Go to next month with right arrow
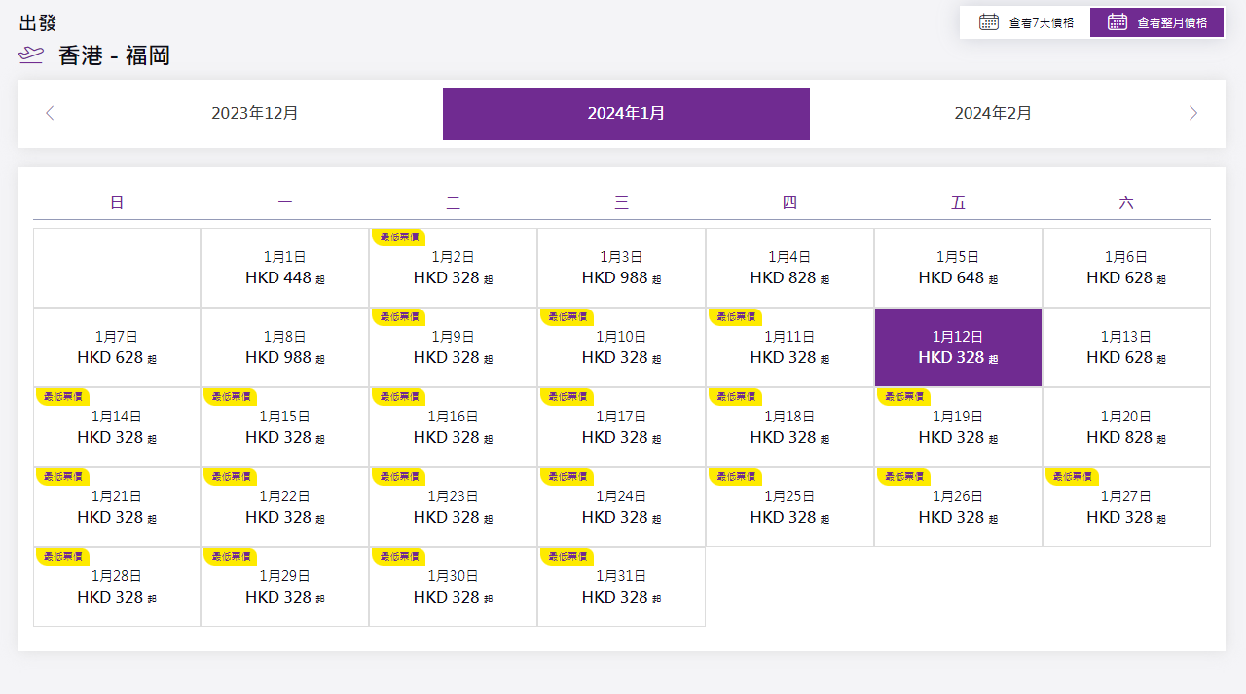Image resolution: width=1246 pixels, height=694 pixels. click(1193, 114)
